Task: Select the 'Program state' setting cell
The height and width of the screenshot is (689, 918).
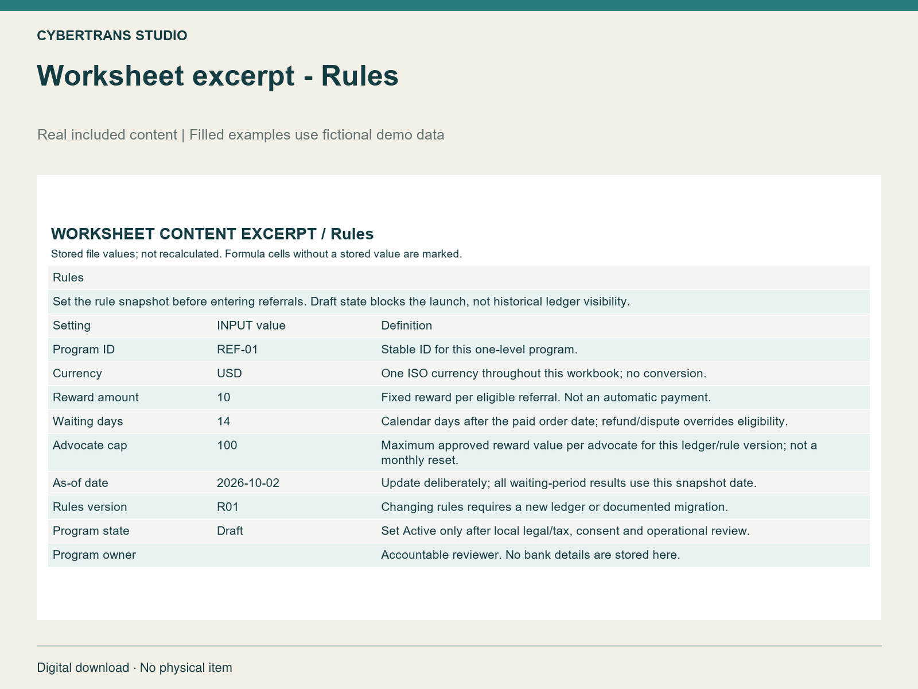Action: pos(130,531)
